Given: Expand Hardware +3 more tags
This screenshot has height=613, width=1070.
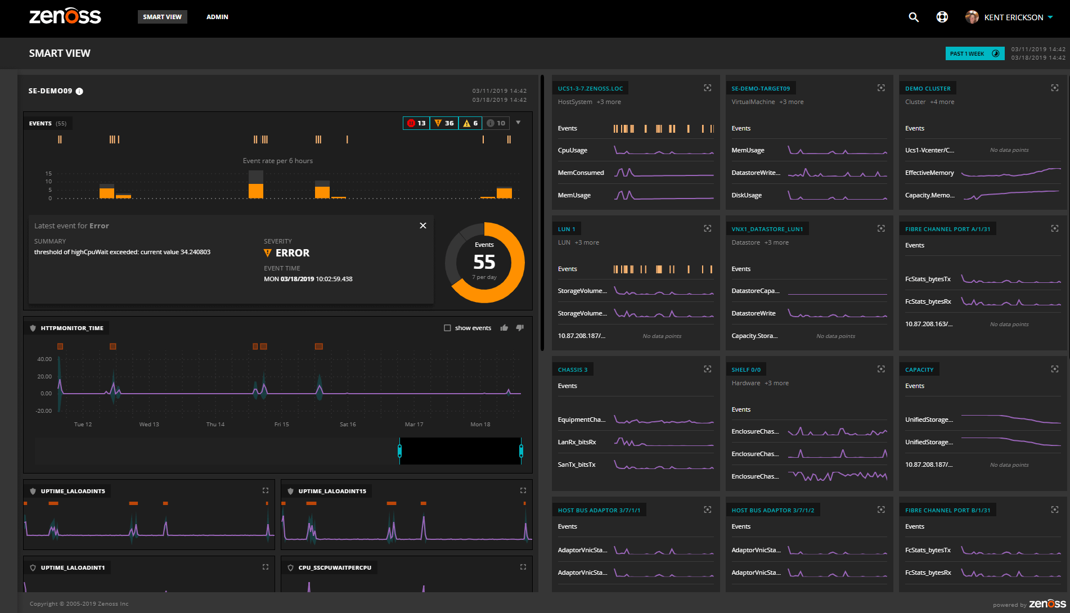Looking at the screenshot, I should [x=777, y=383].
